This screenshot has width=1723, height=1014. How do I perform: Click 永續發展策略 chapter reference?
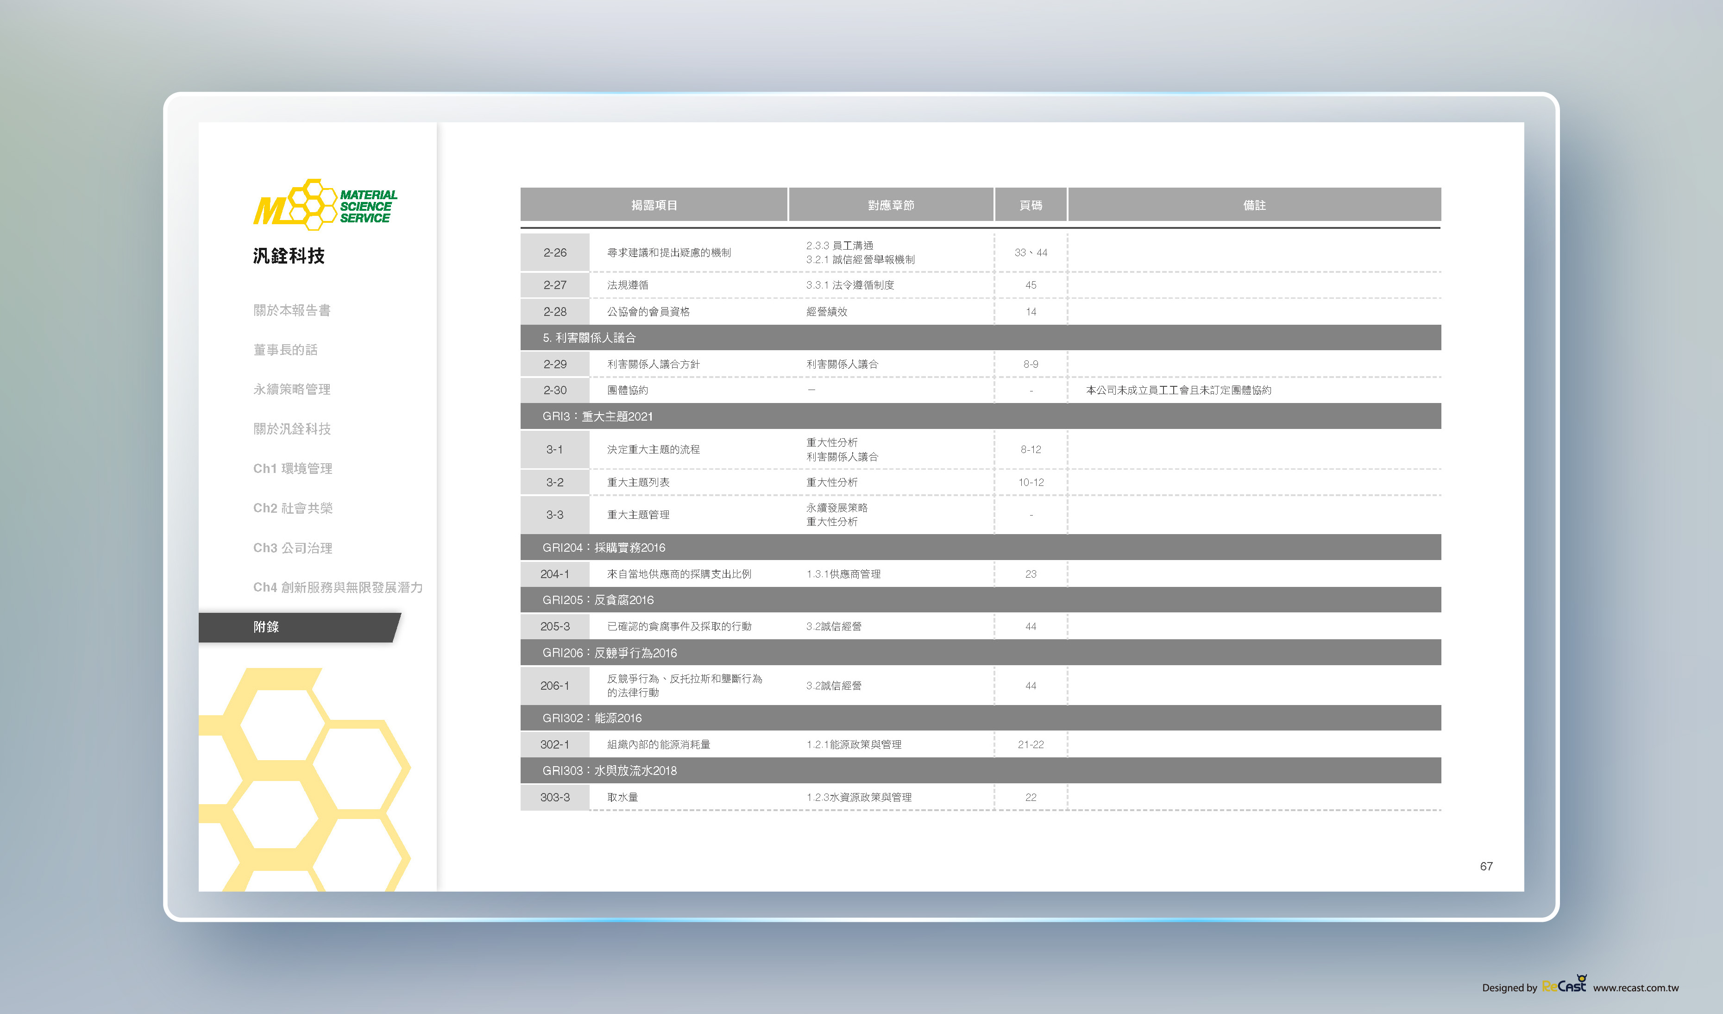[x=837, y=508]
